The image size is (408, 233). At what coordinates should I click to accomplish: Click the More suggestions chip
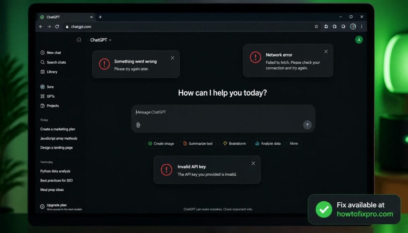coord(294,143)
